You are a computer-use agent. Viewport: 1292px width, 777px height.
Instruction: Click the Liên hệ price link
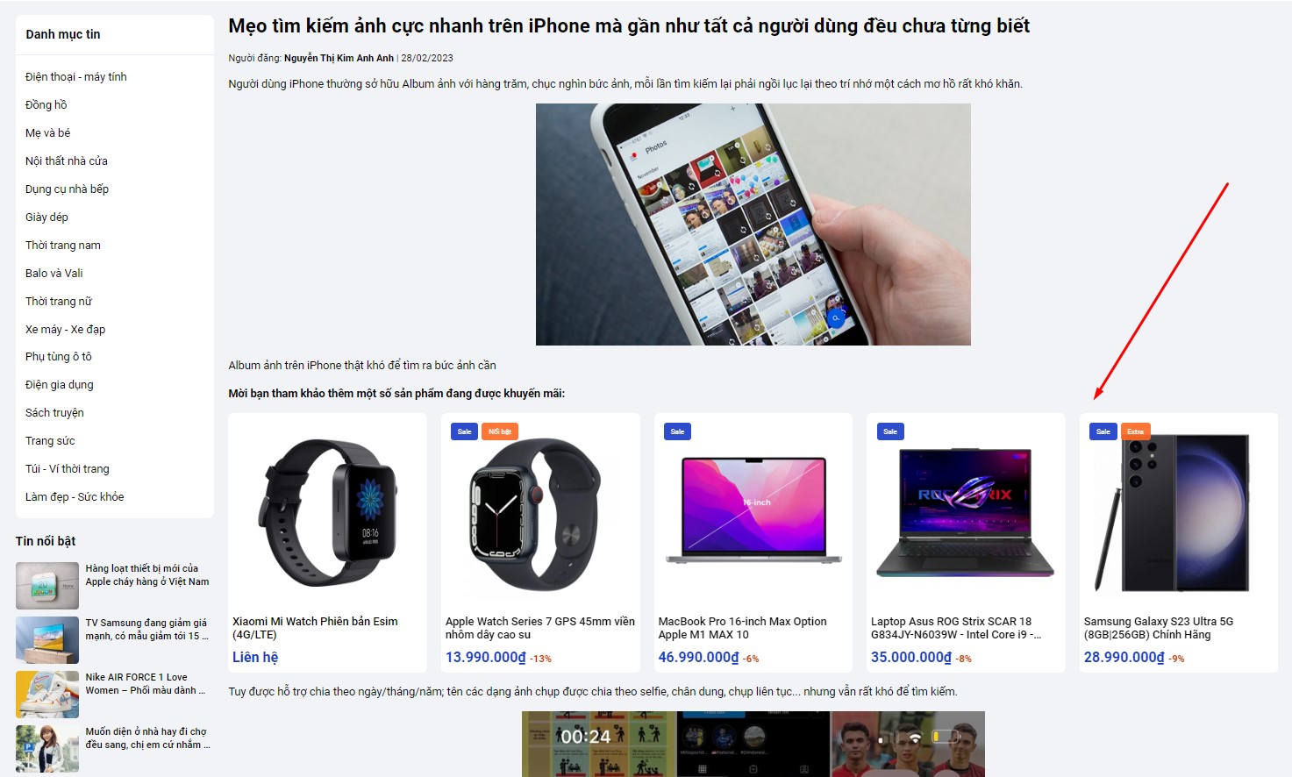tap(255, 657)
